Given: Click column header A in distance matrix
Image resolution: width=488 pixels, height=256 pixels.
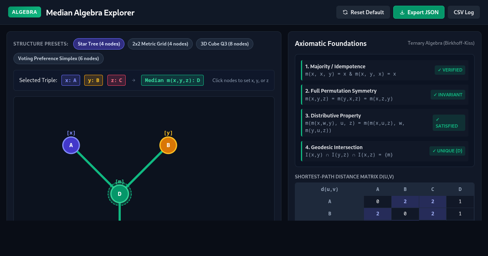Looking at the screenshot, I should pos(377,189).
